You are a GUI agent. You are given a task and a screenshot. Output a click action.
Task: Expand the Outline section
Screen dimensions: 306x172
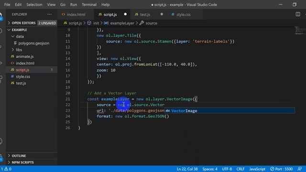19,156
